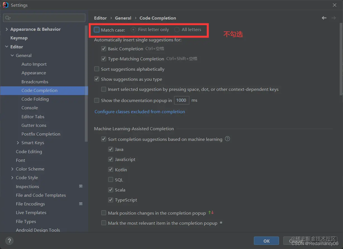The height and width of the screenshot is (249, 343).
Task: Enable the SQL checkbox
Action: 111,180
